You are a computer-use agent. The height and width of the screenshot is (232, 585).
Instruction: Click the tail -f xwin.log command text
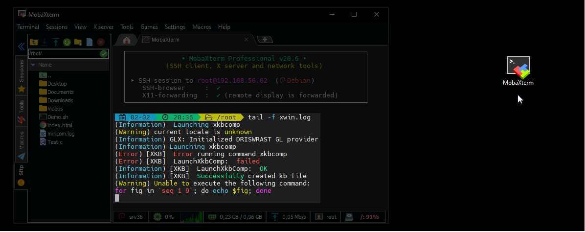pos(279,117)
